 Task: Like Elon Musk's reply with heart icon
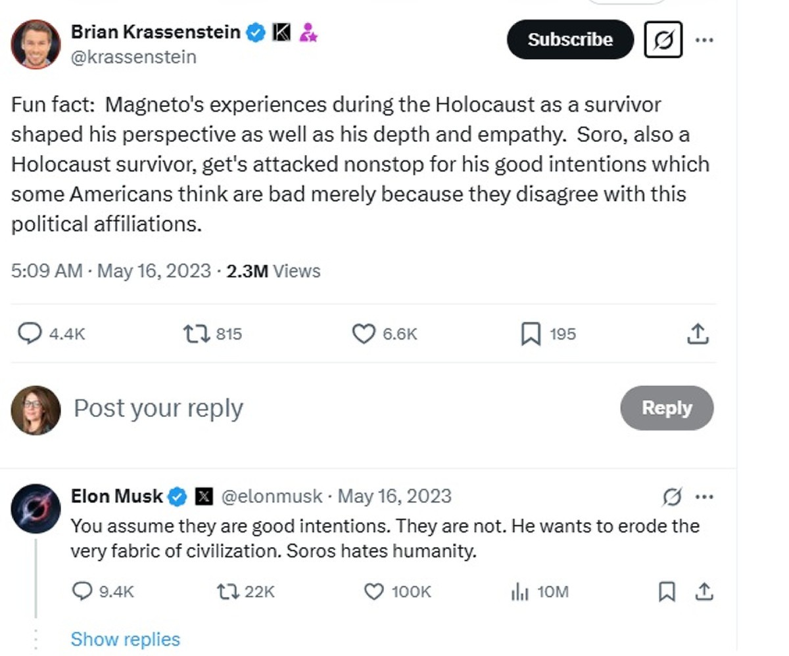(x=374, y=592)
